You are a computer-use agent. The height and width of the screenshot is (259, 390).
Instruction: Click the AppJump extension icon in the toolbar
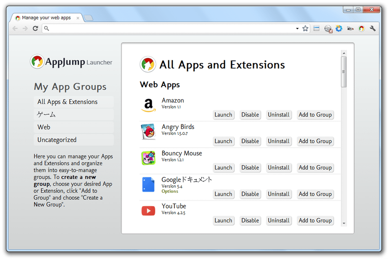(361, 29)
